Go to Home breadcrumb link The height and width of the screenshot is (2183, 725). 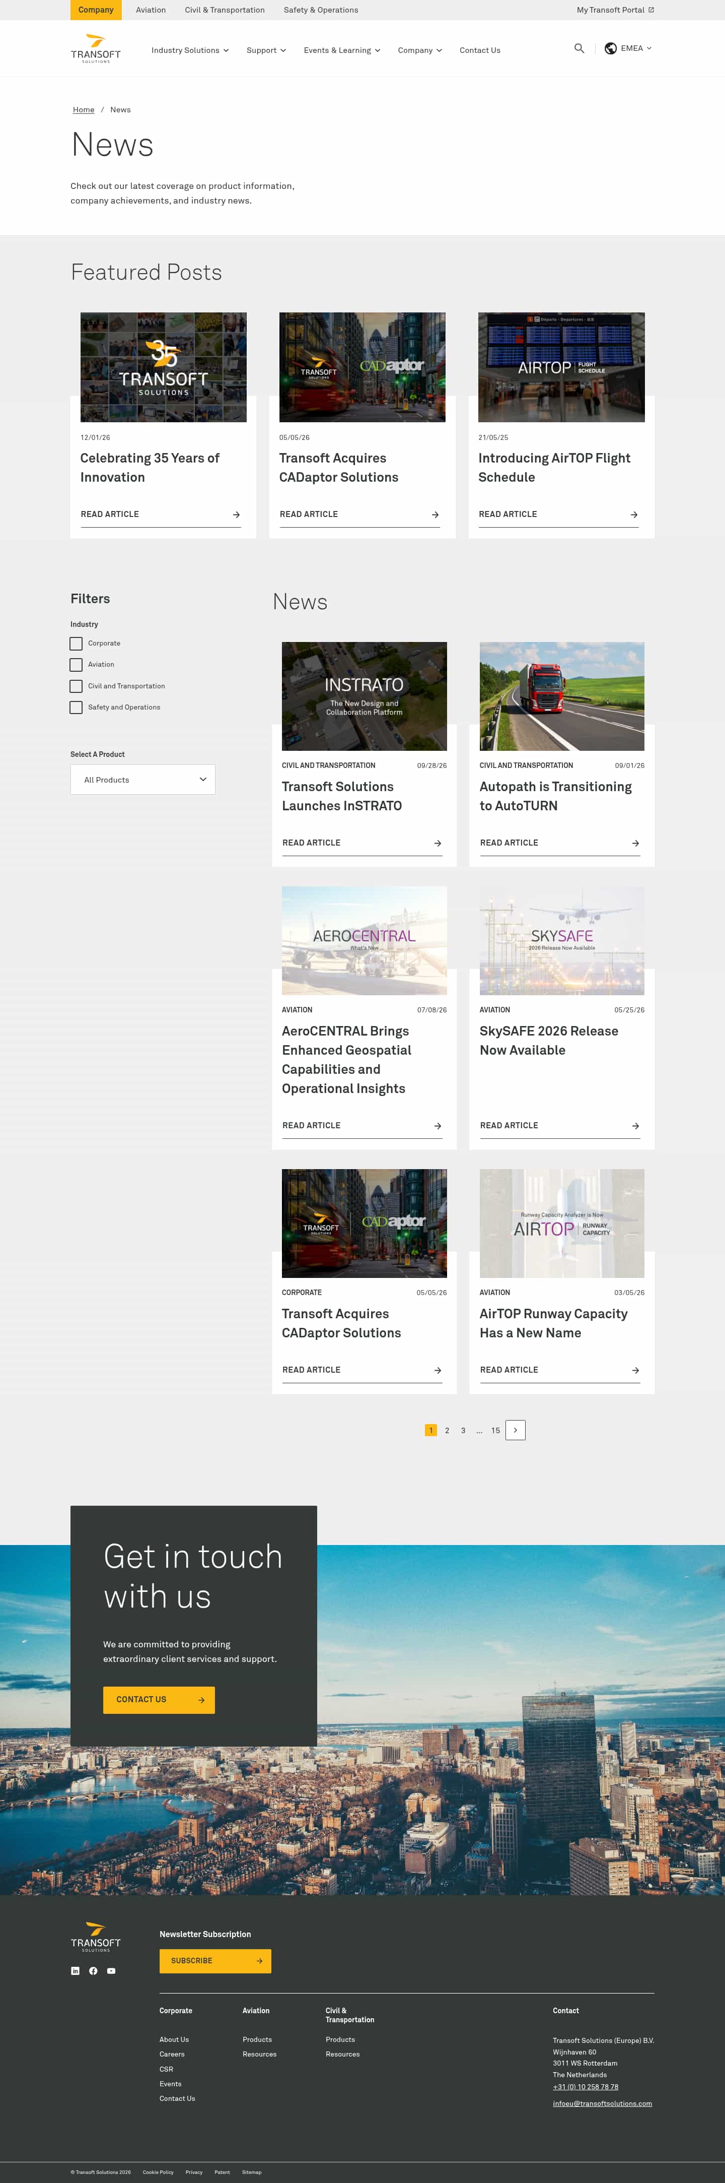tap(83, 109)
